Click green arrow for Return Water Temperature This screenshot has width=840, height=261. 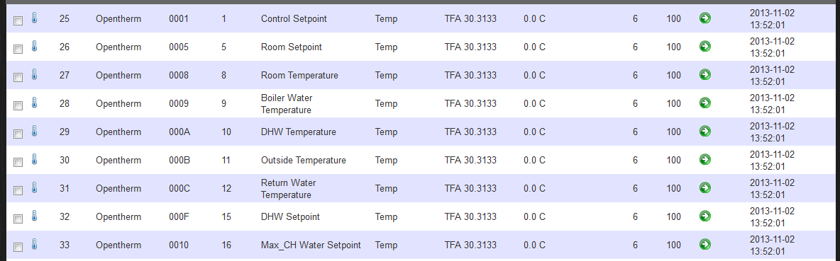[x=705, y=188]
